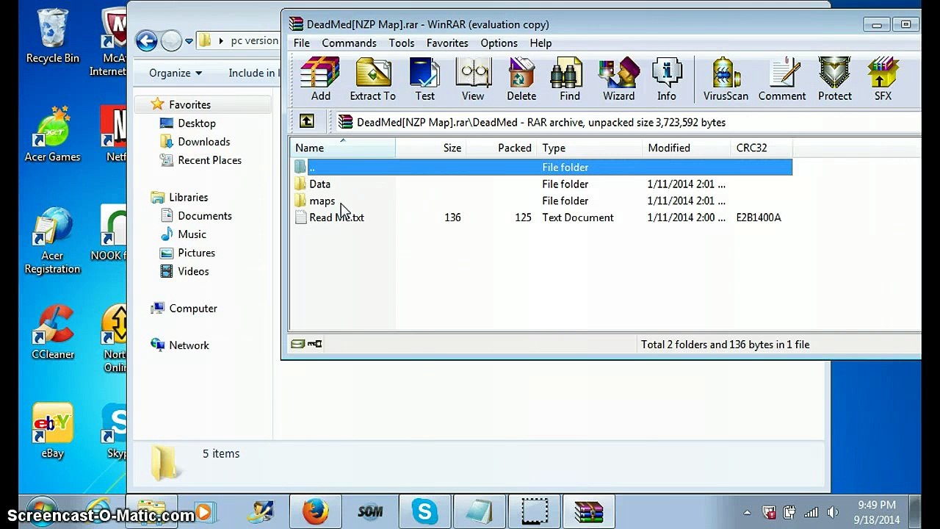Click the Test archive toolbar icon

pos(424,79)
